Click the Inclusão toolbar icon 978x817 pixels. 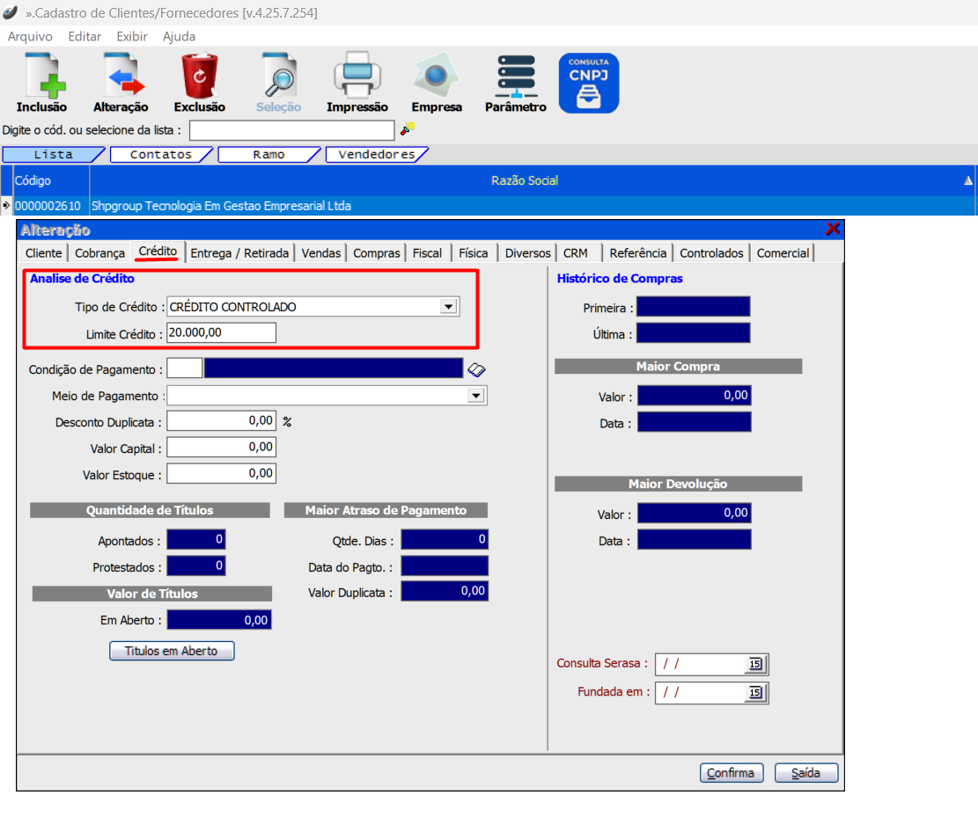(x=41, y=77)
